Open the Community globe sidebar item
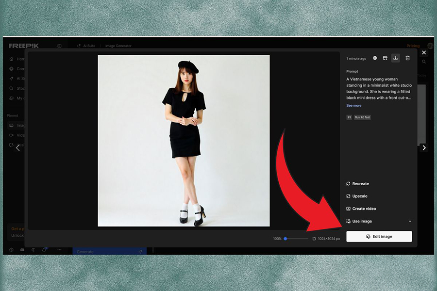Viewport: 437px width, 291px height. click(x=17, y=69)
